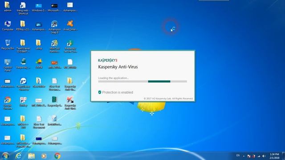Open the TeamViewer 13.0.6447 folder
This screenshot has width=285, height=160.
click(23, 46)
